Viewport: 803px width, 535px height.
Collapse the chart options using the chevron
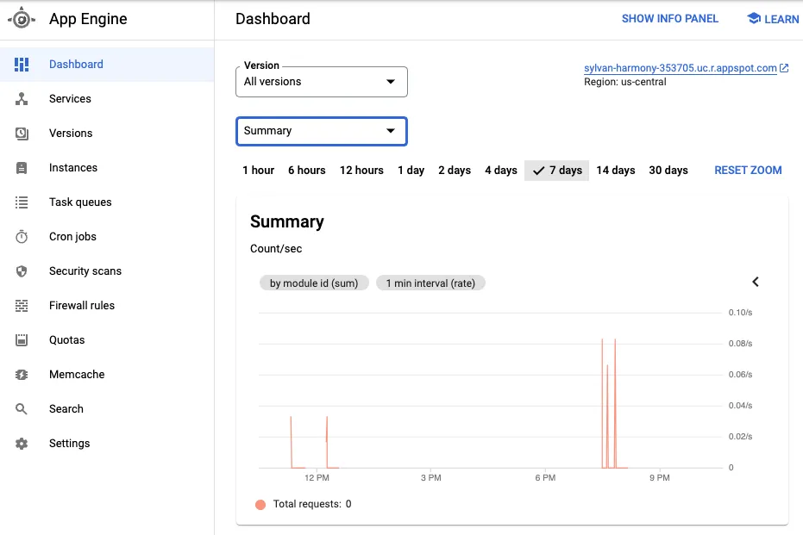[756, 282]
